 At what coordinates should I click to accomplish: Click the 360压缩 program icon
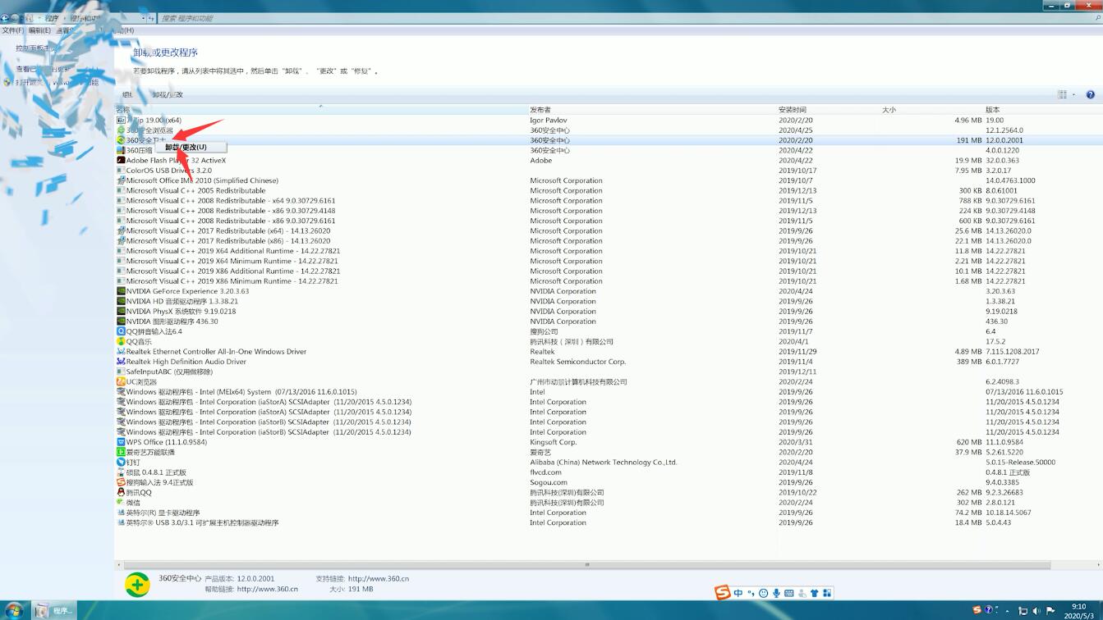click(121, 150)
